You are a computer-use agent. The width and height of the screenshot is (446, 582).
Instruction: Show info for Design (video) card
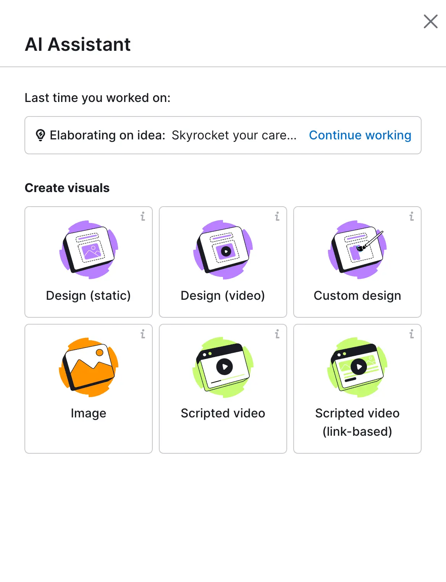click(x=277, y=217)
